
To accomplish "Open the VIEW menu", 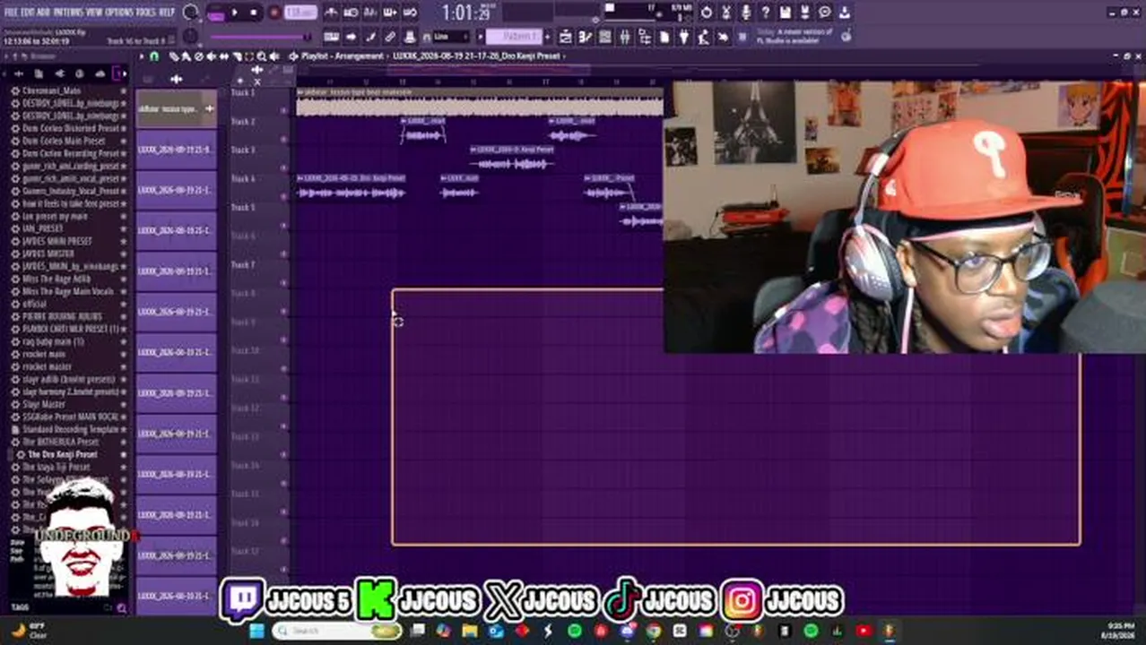I will pos(93,12).
